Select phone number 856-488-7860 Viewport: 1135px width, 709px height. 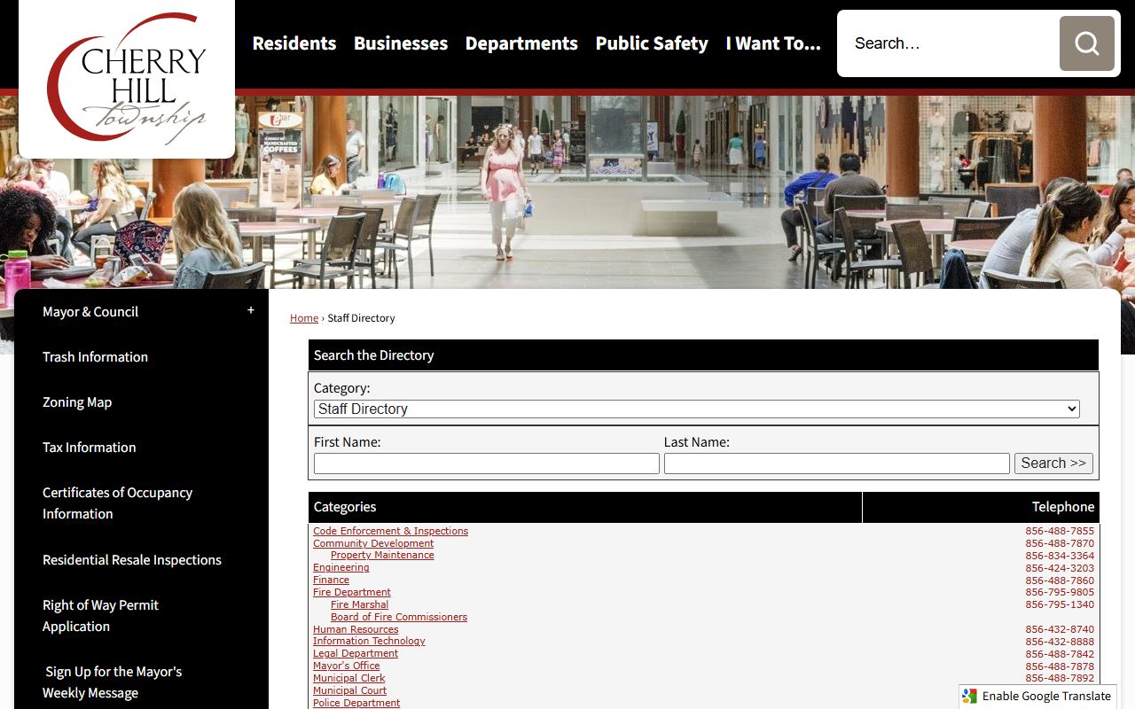[x=1060, y=580]
